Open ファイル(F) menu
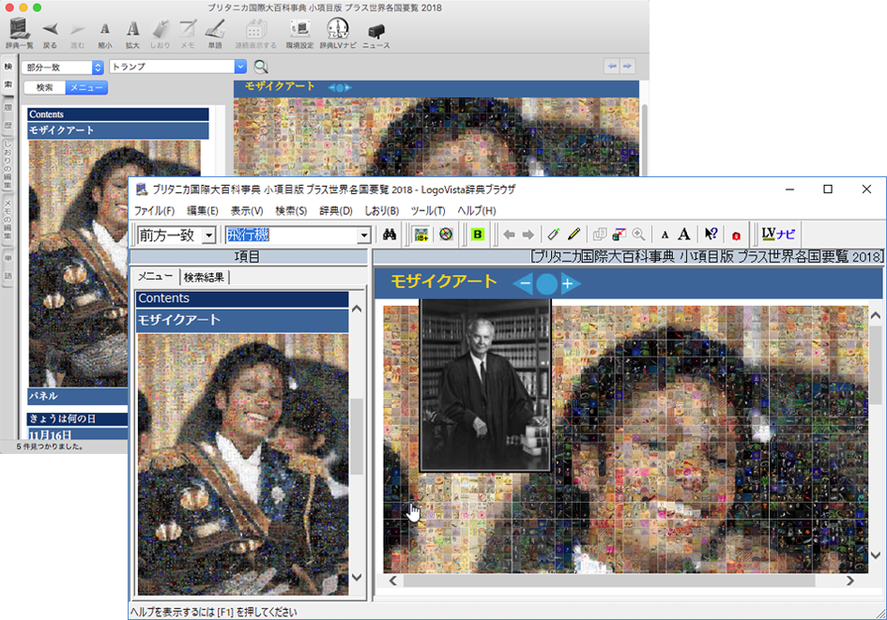The image size is (887, 620). (x=154, y=211)
